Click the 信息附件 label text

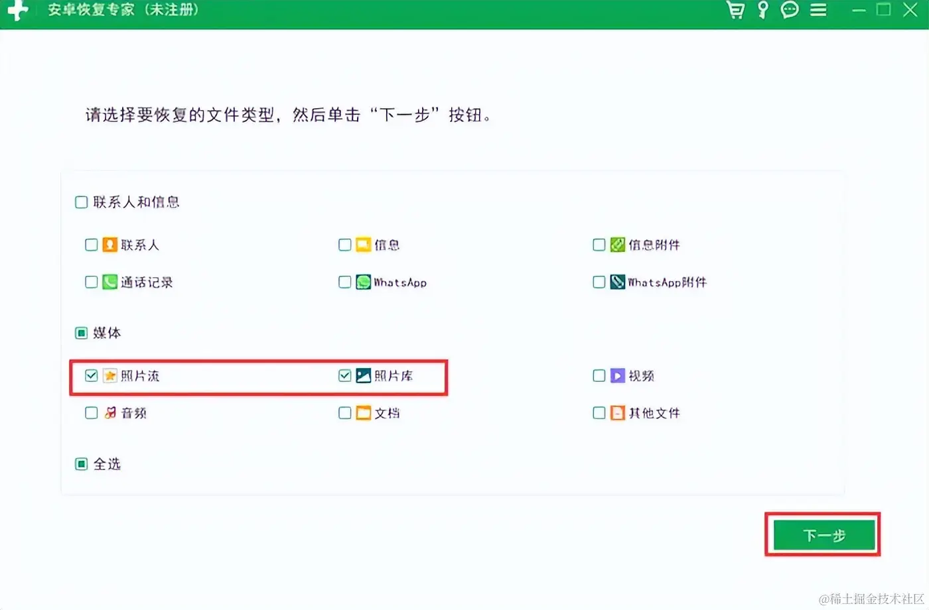654,245
